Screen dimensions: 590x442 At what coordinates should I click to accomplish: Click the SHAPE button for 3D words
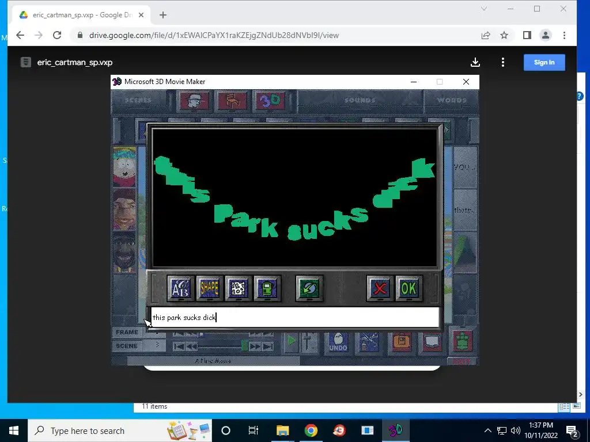click(210, 288)
